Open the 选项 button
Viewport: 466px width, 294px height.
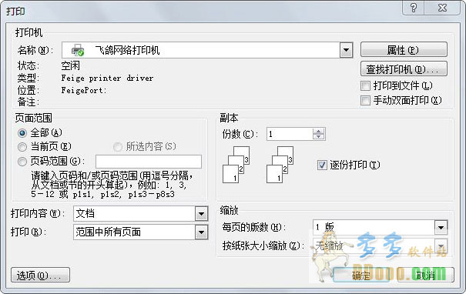pos(40,275)
